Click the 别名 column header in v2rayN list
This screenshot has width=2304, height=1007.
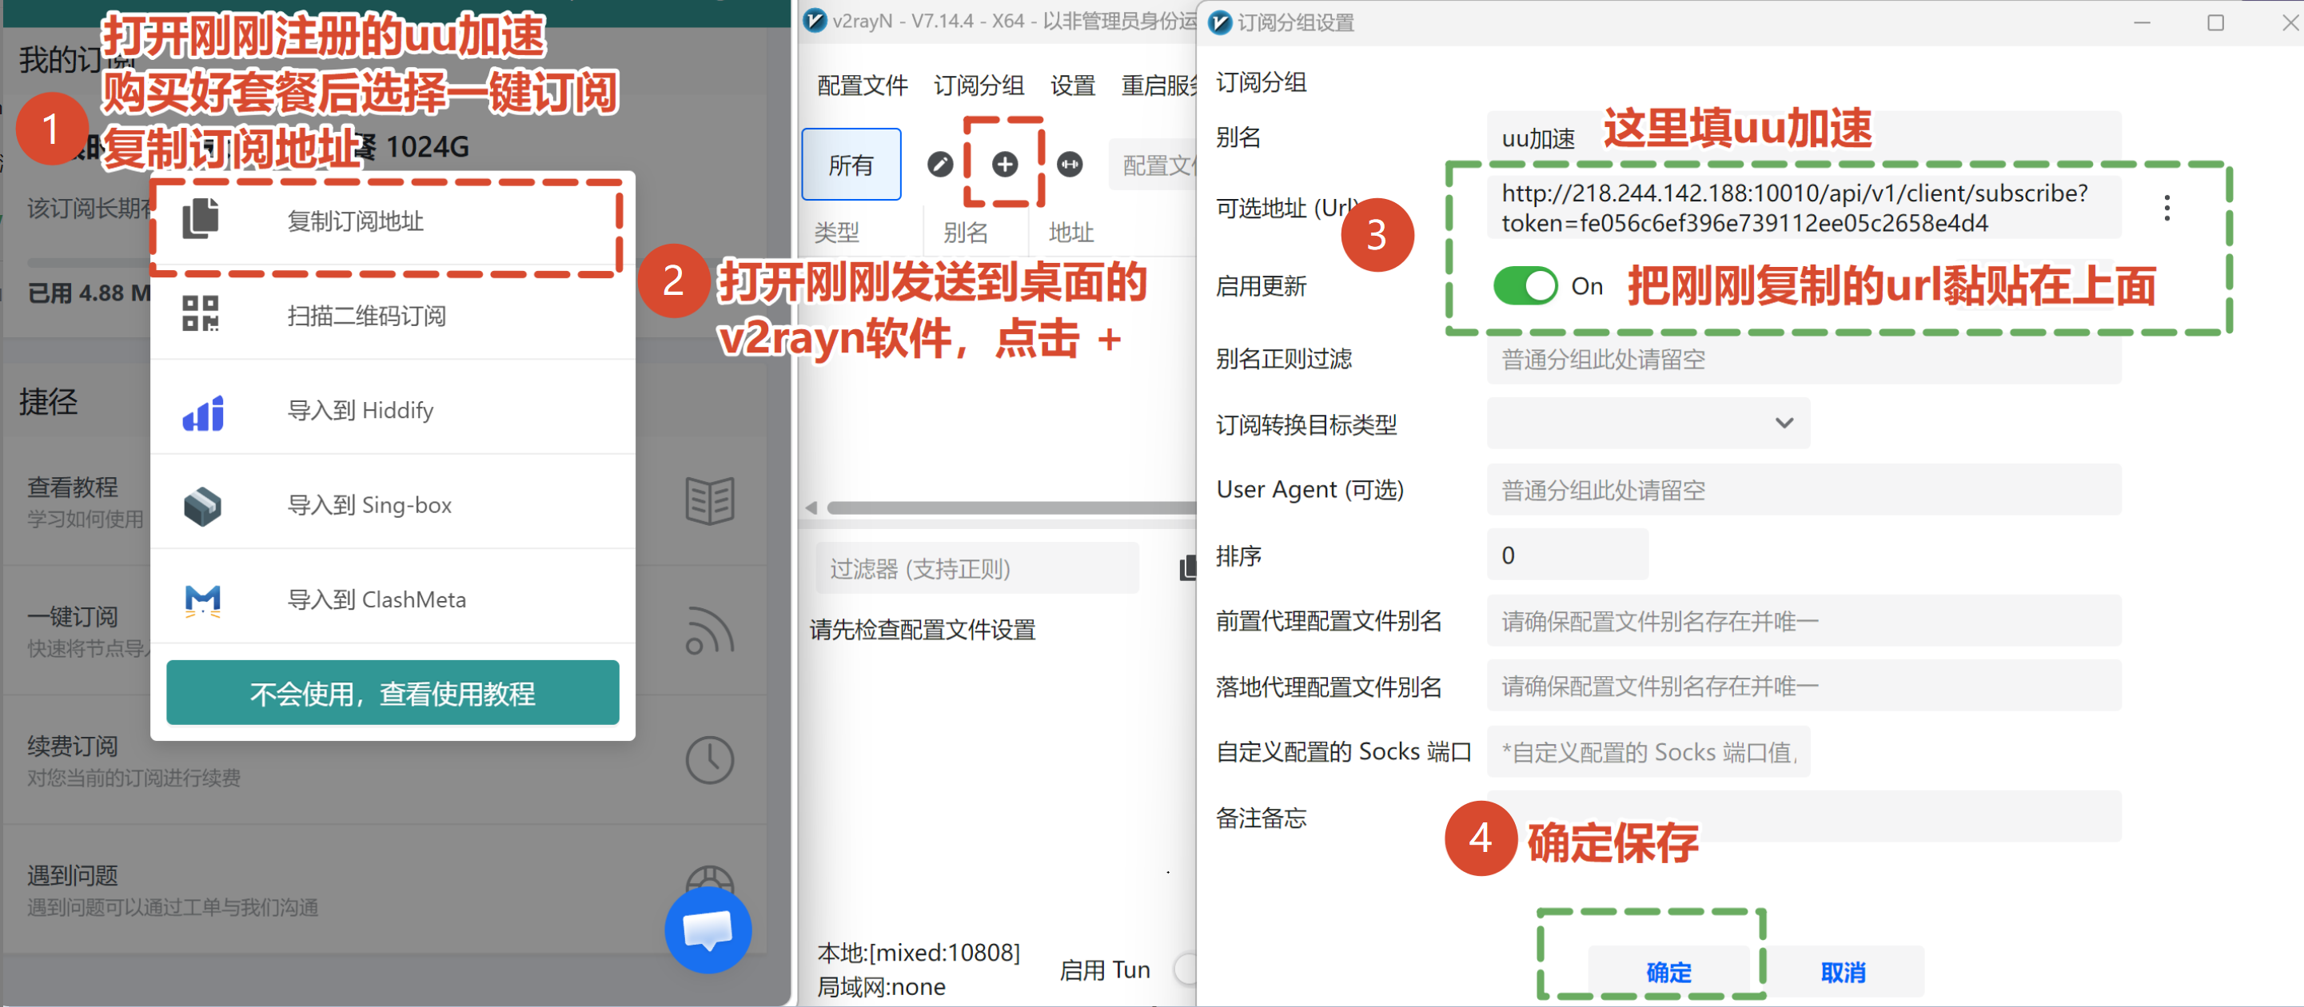click(966, 233)
